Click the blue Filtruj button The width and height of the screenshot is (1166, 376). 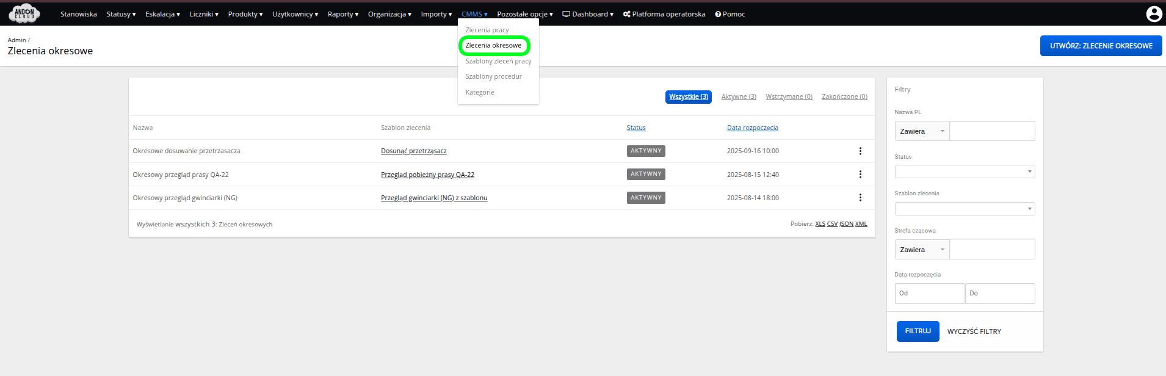[x=918, y=331]
